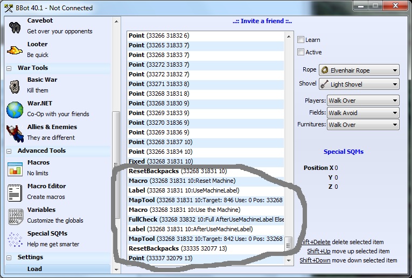This screenshot has height=278, width=412.
Task: Open the Rope dropdown Elvenhair Rope
Action: 359,70
